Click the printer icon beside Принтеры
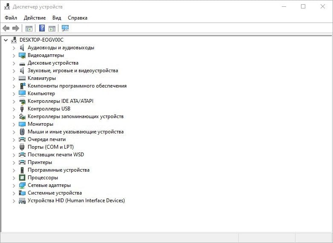 [22, 162]
